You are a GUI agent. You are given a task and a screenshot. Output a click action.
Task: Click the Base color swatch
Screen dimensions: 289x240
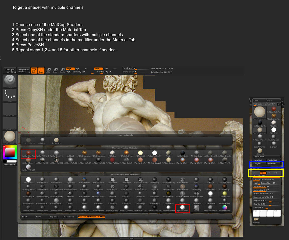[x=256, y=213]
